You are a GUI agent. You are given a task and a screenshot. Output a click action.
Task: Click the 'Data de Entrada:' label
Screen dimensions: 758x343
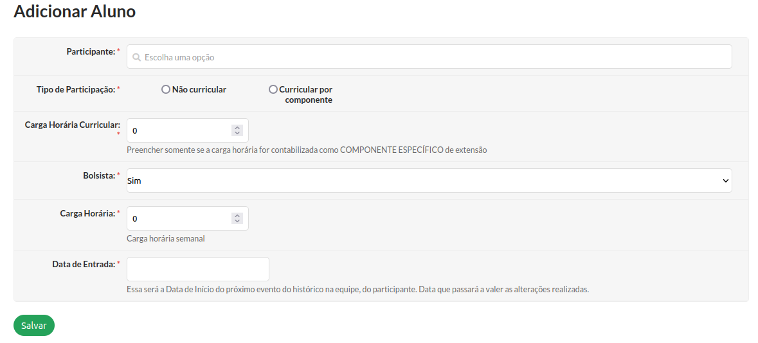84,264
